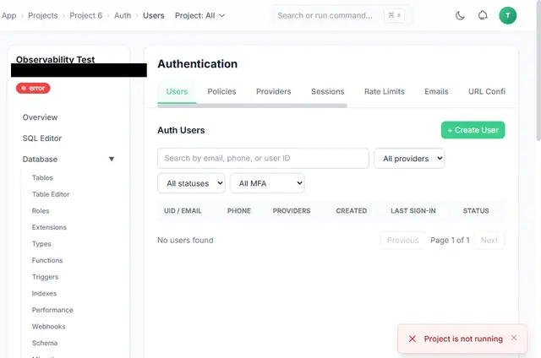
Task: Click the error status badge
Action: (x=33, y=88)
